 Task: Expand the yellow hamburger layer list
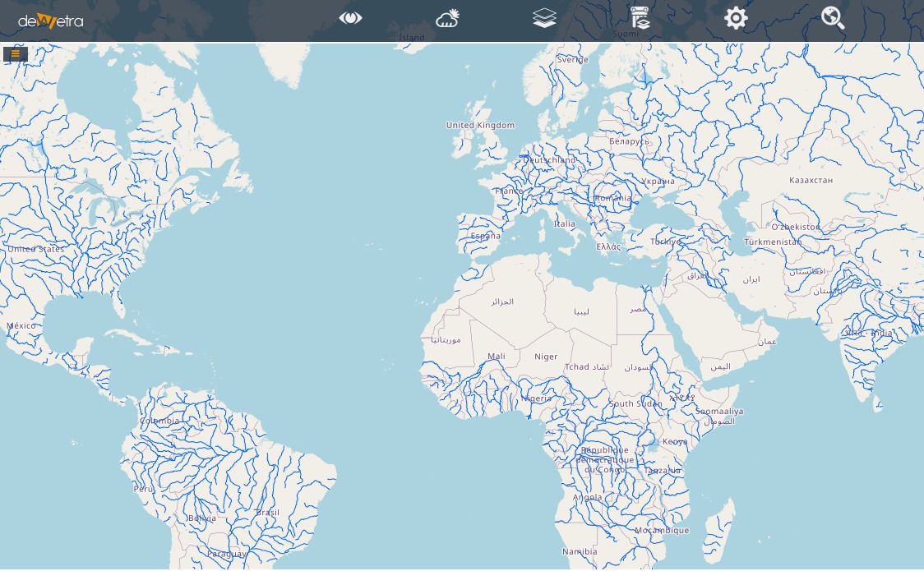(16, 54)
